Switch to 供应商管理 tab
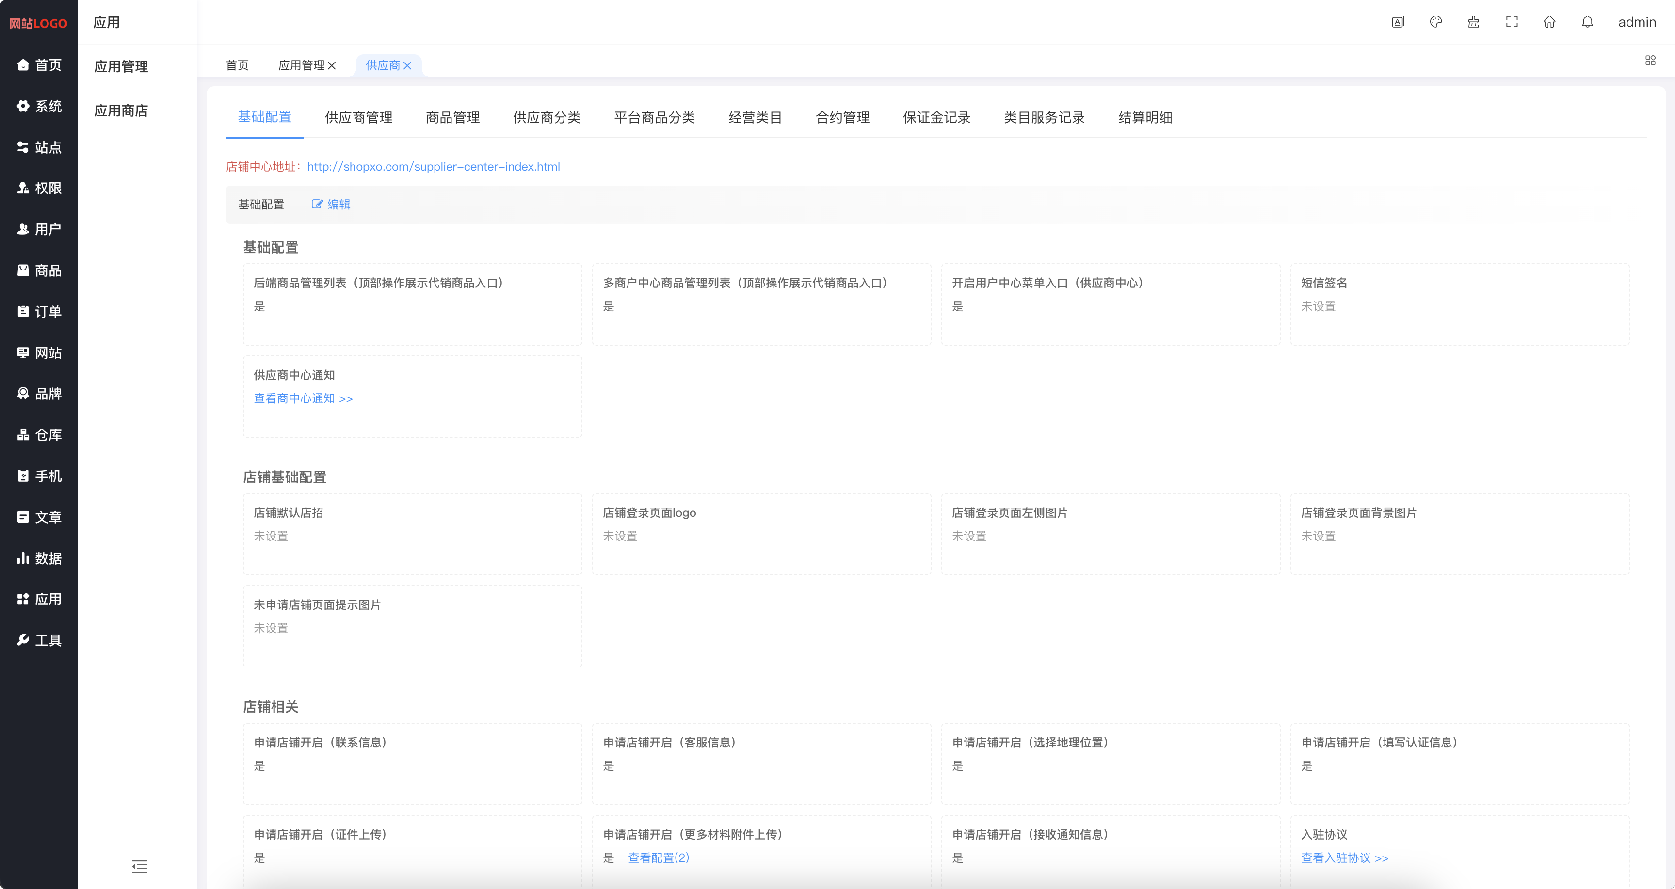This screenshot has height=889, width=1675. (x=358, y=118)
